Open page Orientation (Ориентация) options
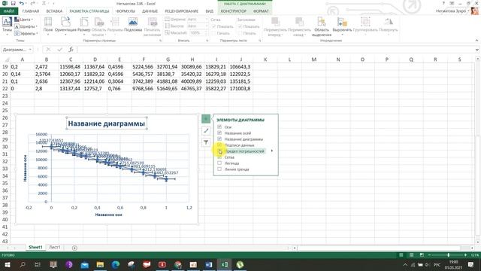The image size is (481, 271). [65, 26]
